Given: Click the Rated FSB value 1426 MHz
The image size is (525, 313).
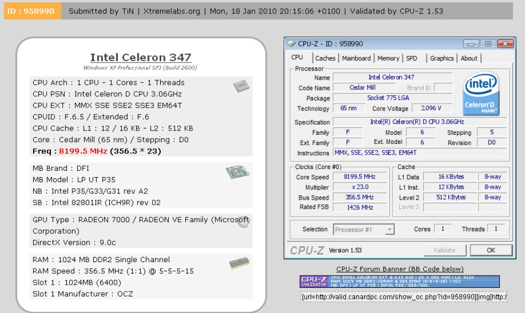Looking at the screenshot, I should (360, 208).
